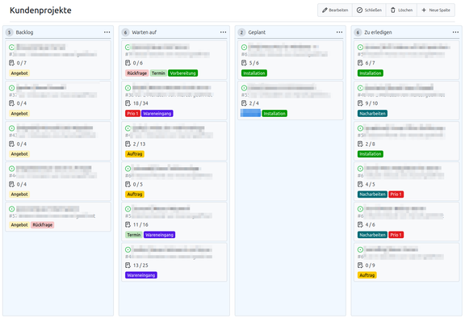Select Nacharbeiten label on the 9 / 10 card
Image resolution: width=465 pixels, height=322 pixels.
372,114
